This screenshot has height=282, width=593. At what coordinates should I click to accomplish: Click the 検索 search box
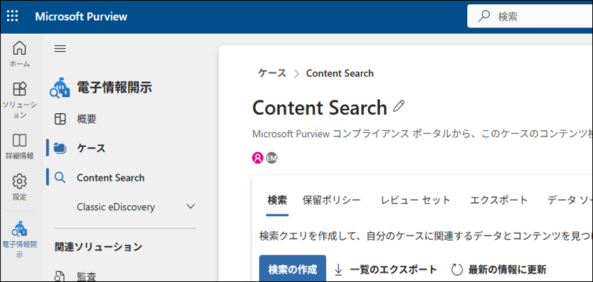[x=530, y=16]
